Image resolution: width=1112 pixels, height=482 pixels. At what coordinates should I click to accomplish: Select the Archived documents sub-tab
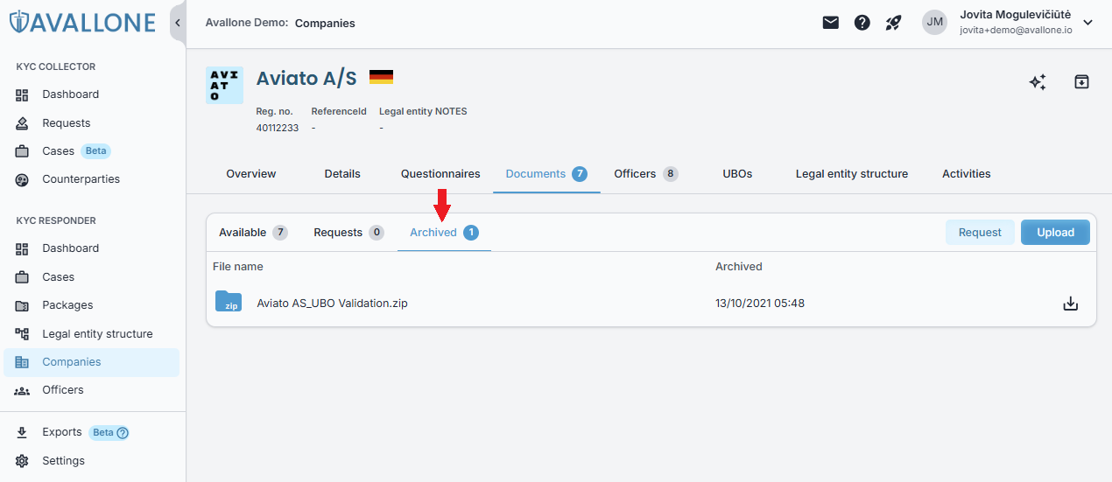pos(444,233)
